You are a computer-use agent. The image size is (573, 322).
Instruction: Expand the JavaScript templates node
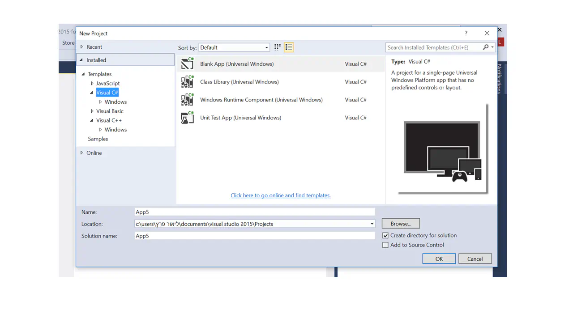click(92, 84)
